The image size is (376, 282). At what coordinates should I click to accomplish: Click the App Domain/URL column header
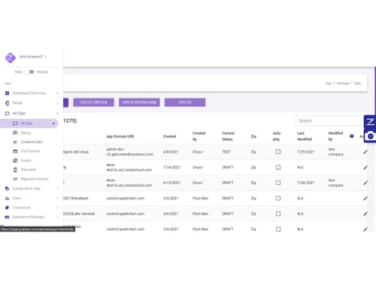120,136
